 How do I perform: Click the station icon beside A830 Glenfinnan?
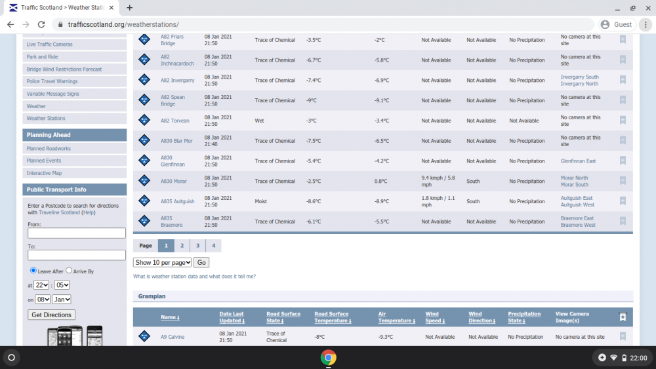144,161
